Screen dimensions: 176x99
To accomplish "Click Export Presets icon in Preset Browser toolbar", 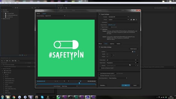I will pyautogui.click(x=15, y=61).
